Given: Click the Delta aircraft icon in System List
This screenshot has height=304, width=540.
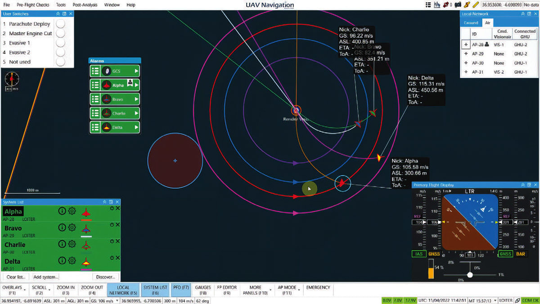Looking at the screenshot, I should pos(86,262).
